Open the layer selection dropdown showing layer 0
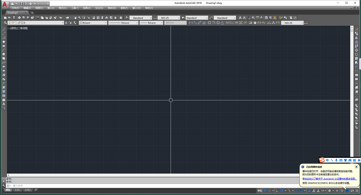This screenshot has height=195, width=361. tap(62, 23)
